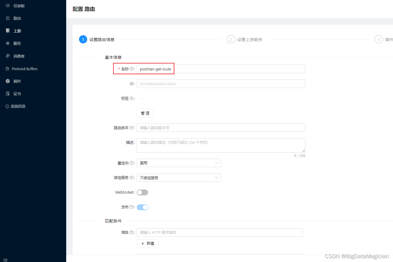The width and height of the screenshot is (393, 262).
Task: Click the route icon beside 路由
Action: coord(8,18)
